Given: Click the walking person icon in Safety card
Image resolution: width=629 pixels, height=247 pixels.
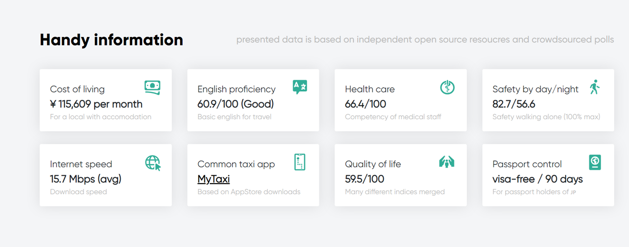Looking at the screenshot, I should click(595, 87).
